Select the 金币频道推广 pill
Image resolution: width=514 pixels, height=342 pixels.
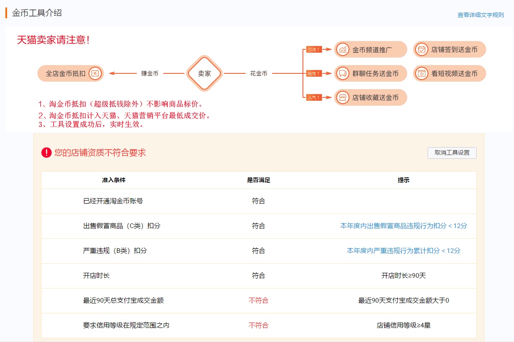[371, 49]
